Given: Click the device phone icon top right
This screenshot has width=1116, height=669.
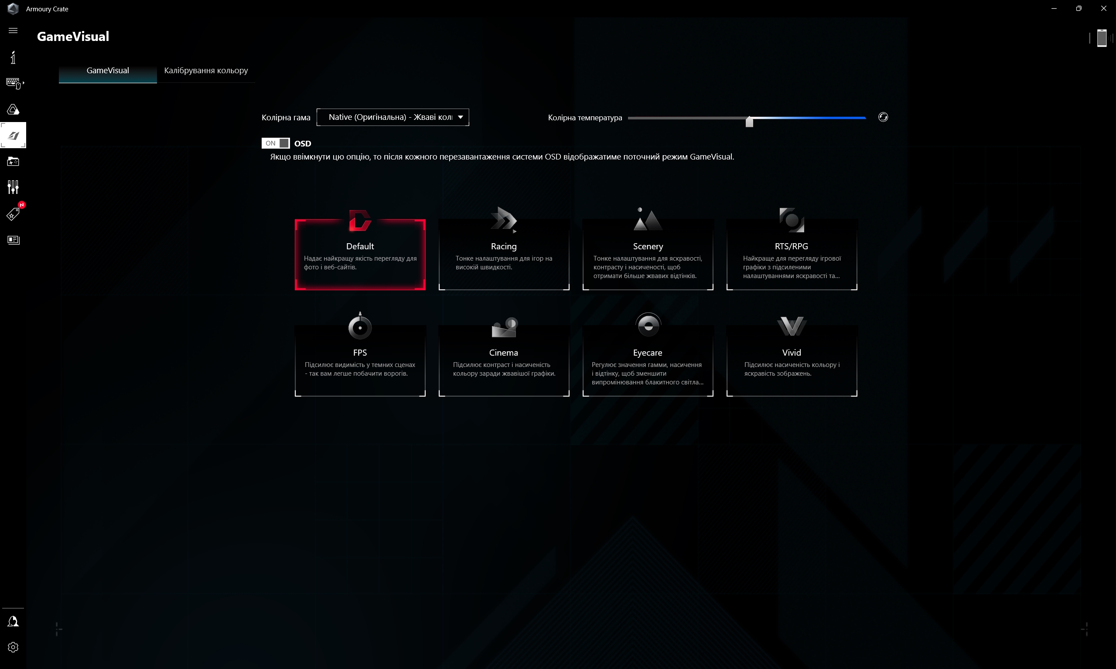Looking at the screenshot, I should click(1102, 38).
